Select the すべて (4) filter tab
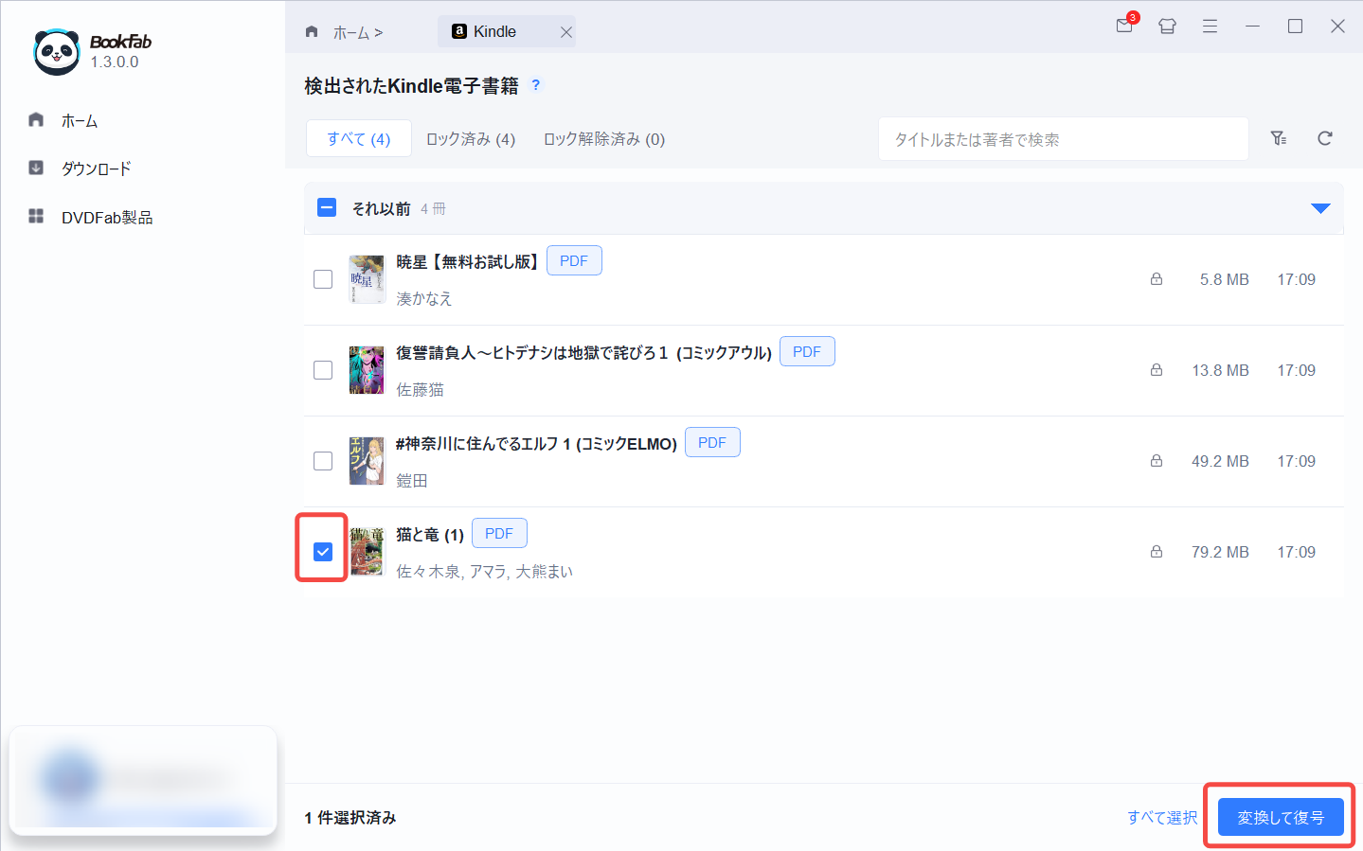1363x851 pixels. click(x=359, y=139)
